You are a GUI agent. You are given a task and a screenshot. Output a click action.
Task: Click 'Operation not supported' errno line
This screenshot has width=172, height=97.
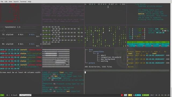pyautogui.click(x=61, y=91)
